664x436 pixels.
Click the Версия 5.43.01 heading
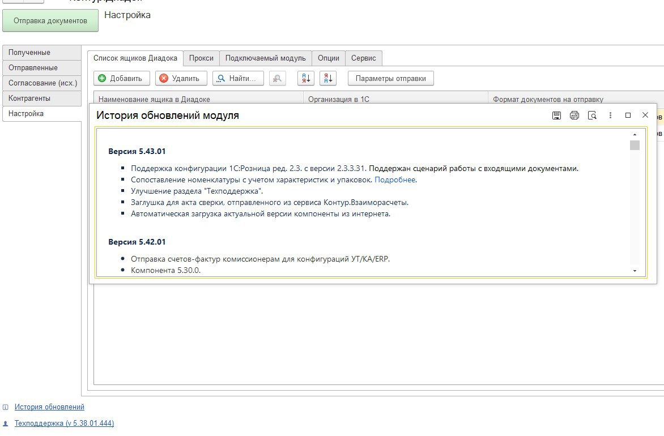(137, 151)
